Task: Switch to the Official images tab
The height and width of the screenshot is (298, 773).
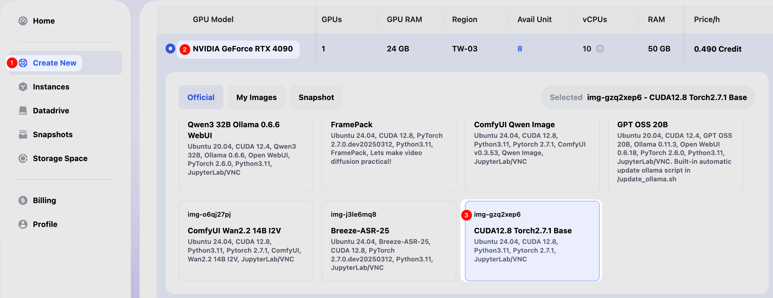Action: [x=201, y=97]
